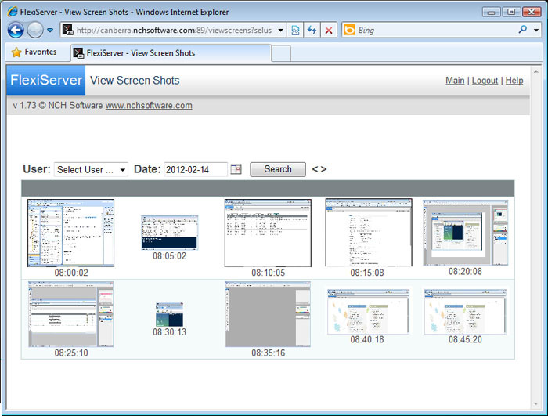Click the 08:45:20 timestamp label
548x416 pixels.
coord(465,339)
